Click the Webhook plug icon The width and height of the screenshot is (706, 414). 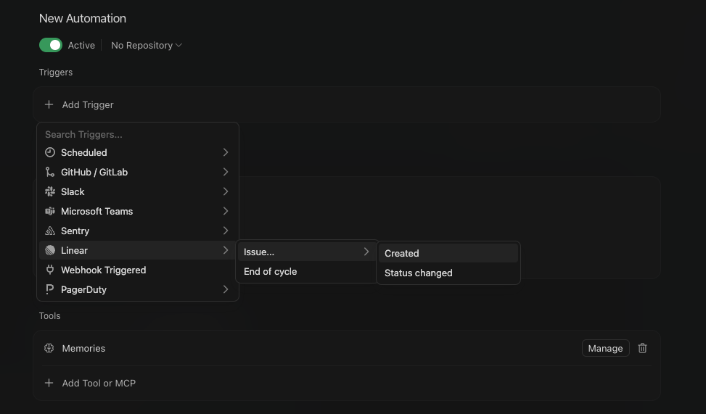point(50,270)
